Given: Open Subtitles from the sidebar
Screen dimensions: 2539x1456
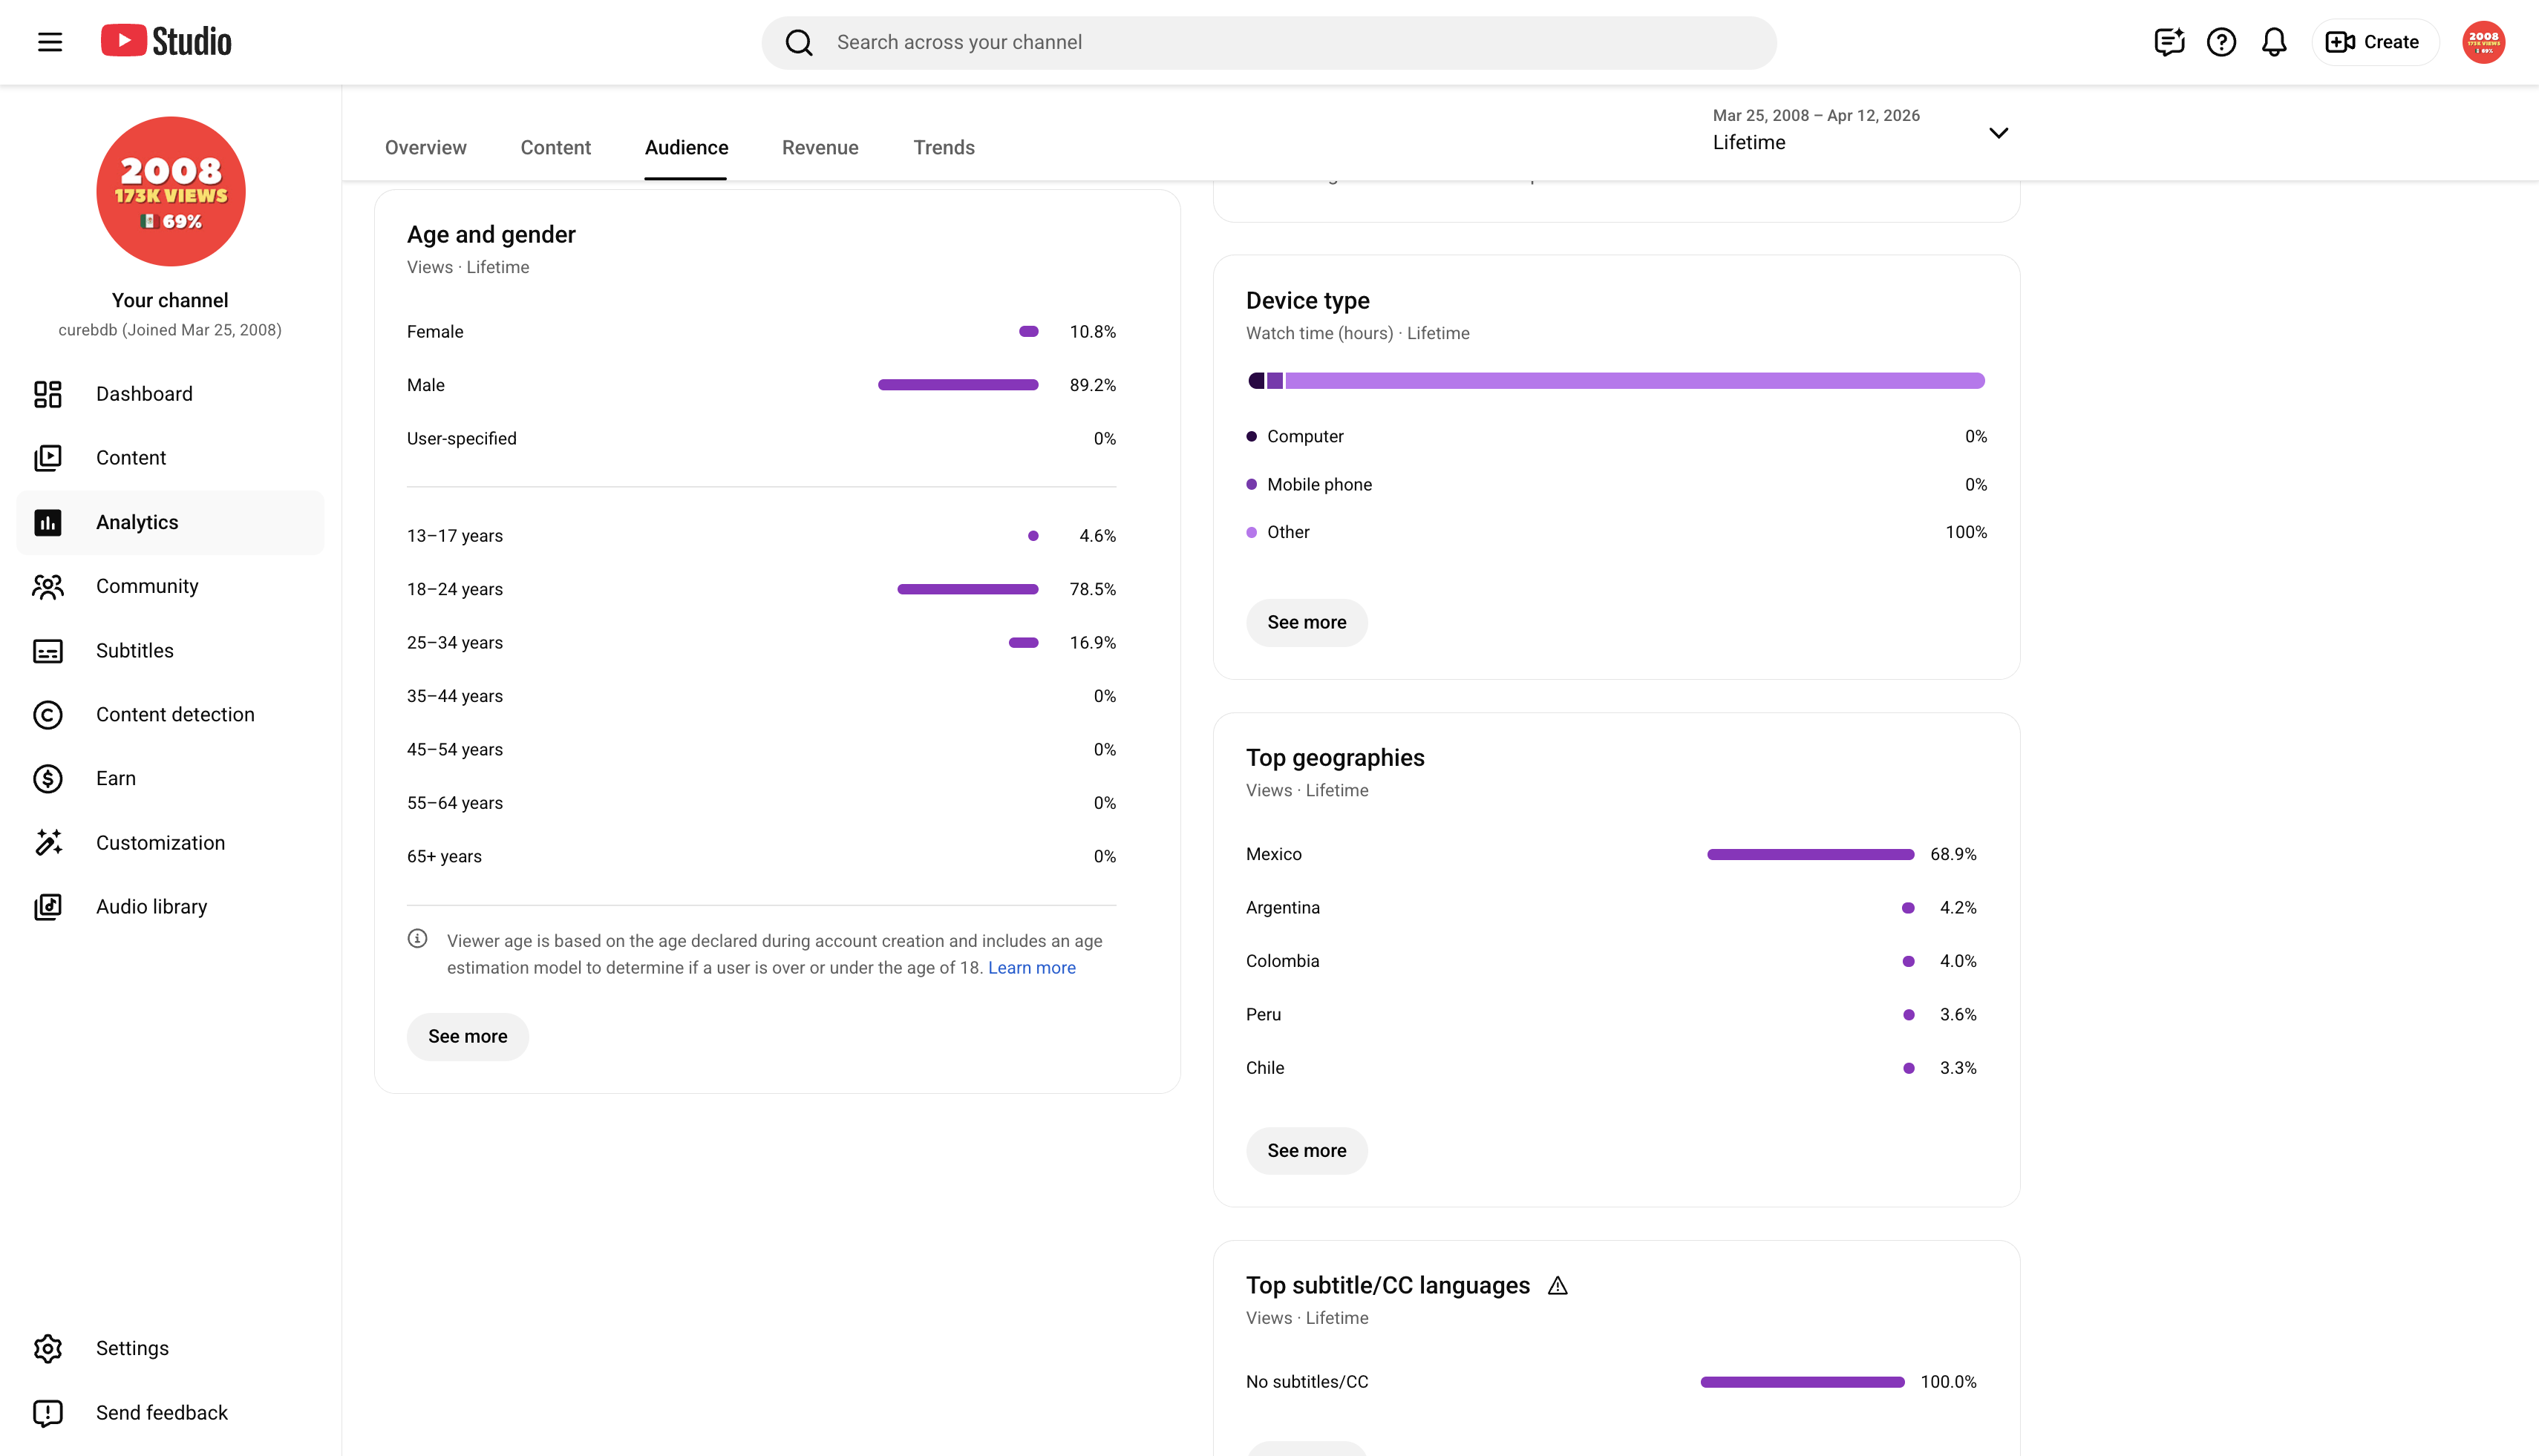Looking at the screenshot, I should tap(170, 651).
